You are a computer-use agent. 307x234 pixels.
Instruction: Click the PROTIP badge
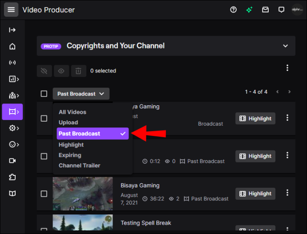[x=51, y=47]
